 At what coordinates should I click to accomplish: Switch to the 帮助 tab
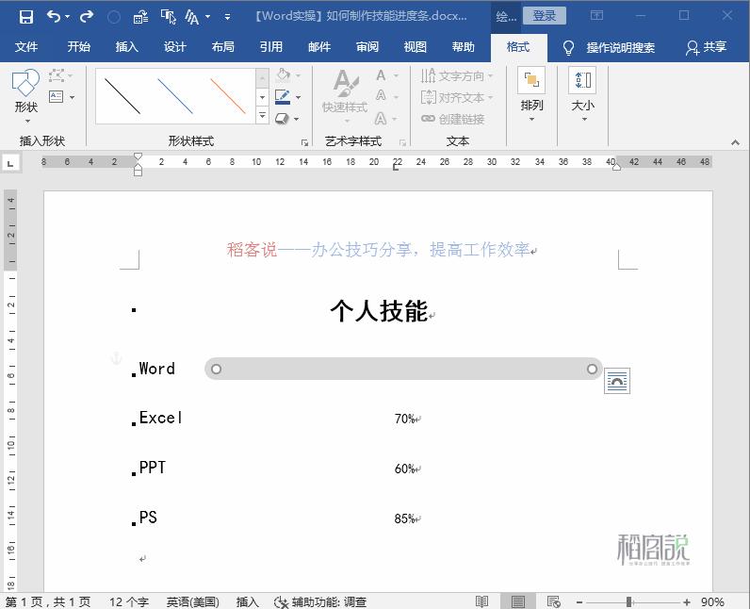click(464, 47)
